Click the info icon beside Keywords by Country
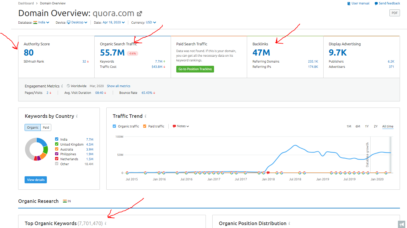The height and width of the screenshot is (228, 407). pyautogui.click(x=77, y=116)
